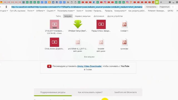Viewport: 178px width, 100px height.
Task: Click the red Ummy downloader arrow icon
Action: pyautogui.click(x=49, y=66)
